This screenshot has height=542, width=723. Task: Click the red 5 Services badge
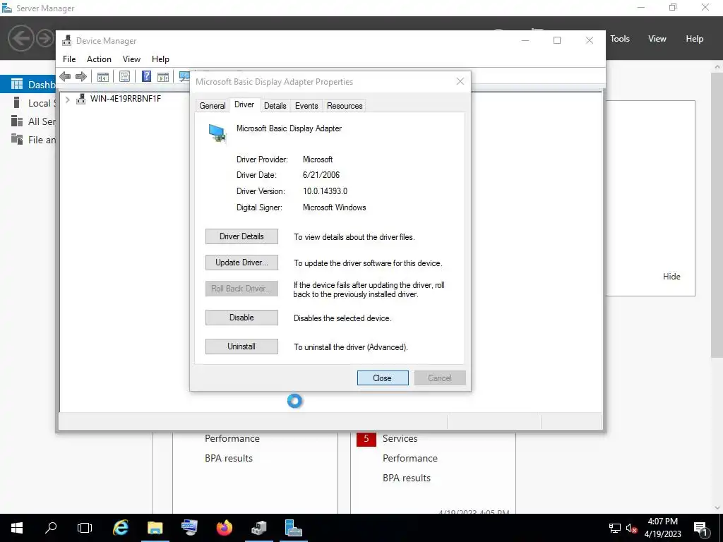[366, 438]
